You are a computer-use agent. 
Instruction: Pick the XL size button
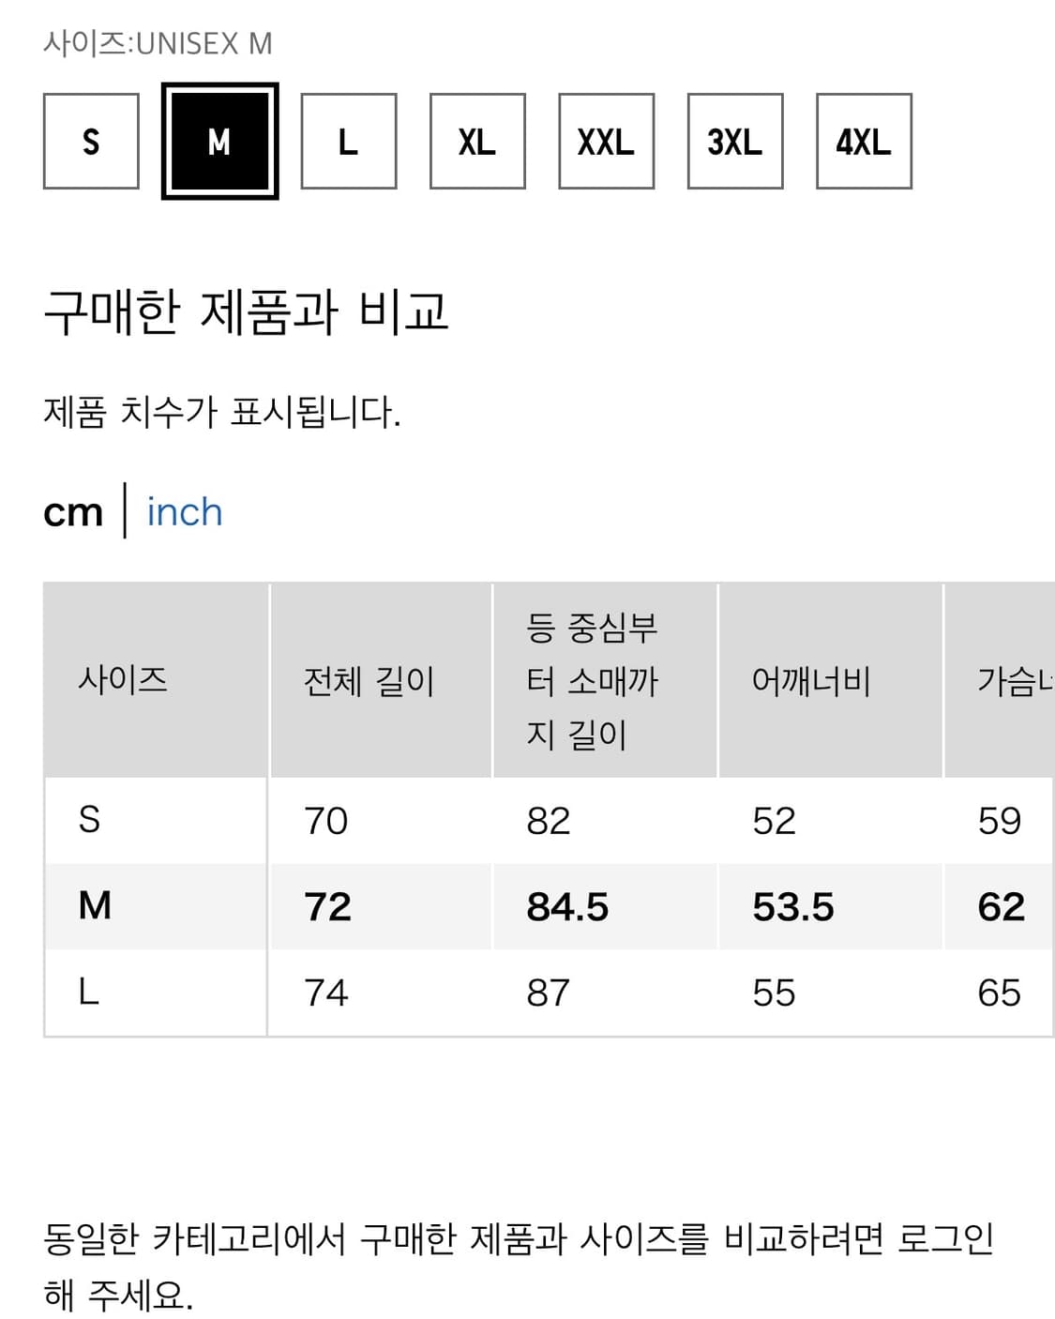click(x=477, y=142)
